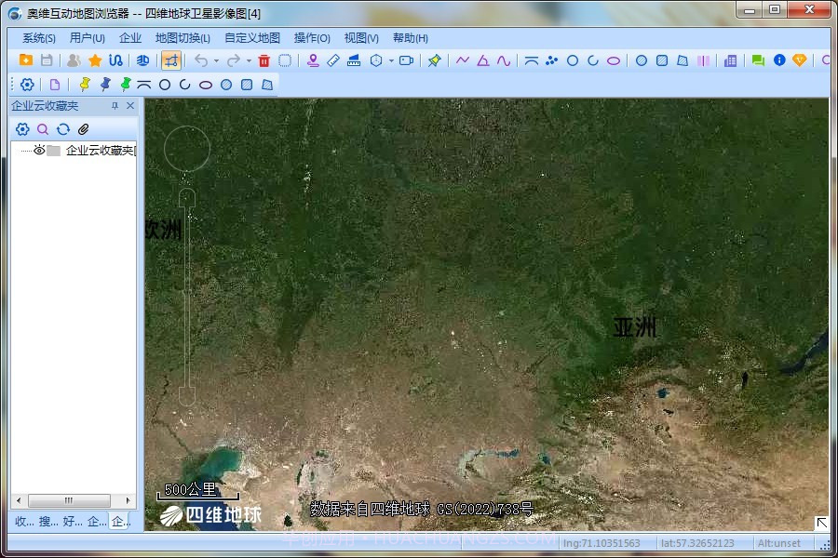This screenshot has height=558, width=838.
Task: Toggle the active crosshair selection tool
Action: [173, 60]
